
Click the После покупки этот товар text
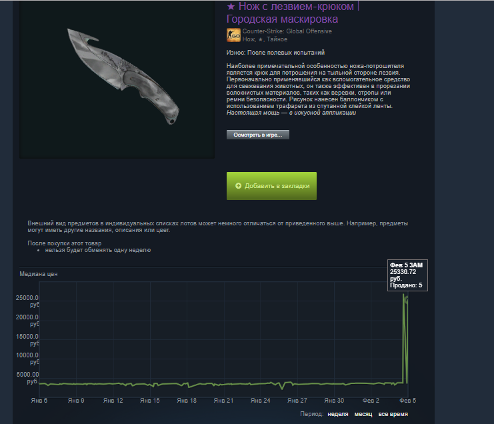pyautogui.click(x=64, y=243)
